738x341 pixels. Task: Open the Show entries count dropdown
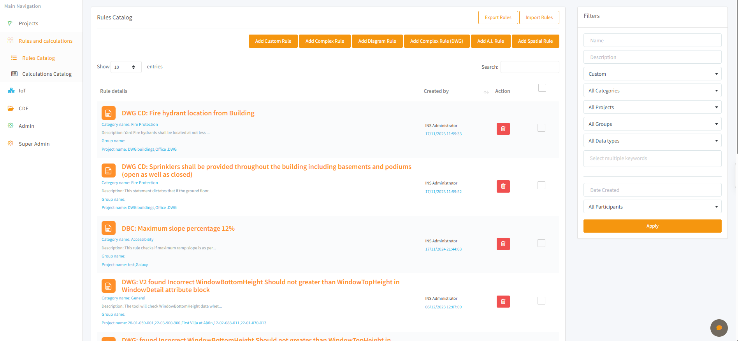click(126, 67)
